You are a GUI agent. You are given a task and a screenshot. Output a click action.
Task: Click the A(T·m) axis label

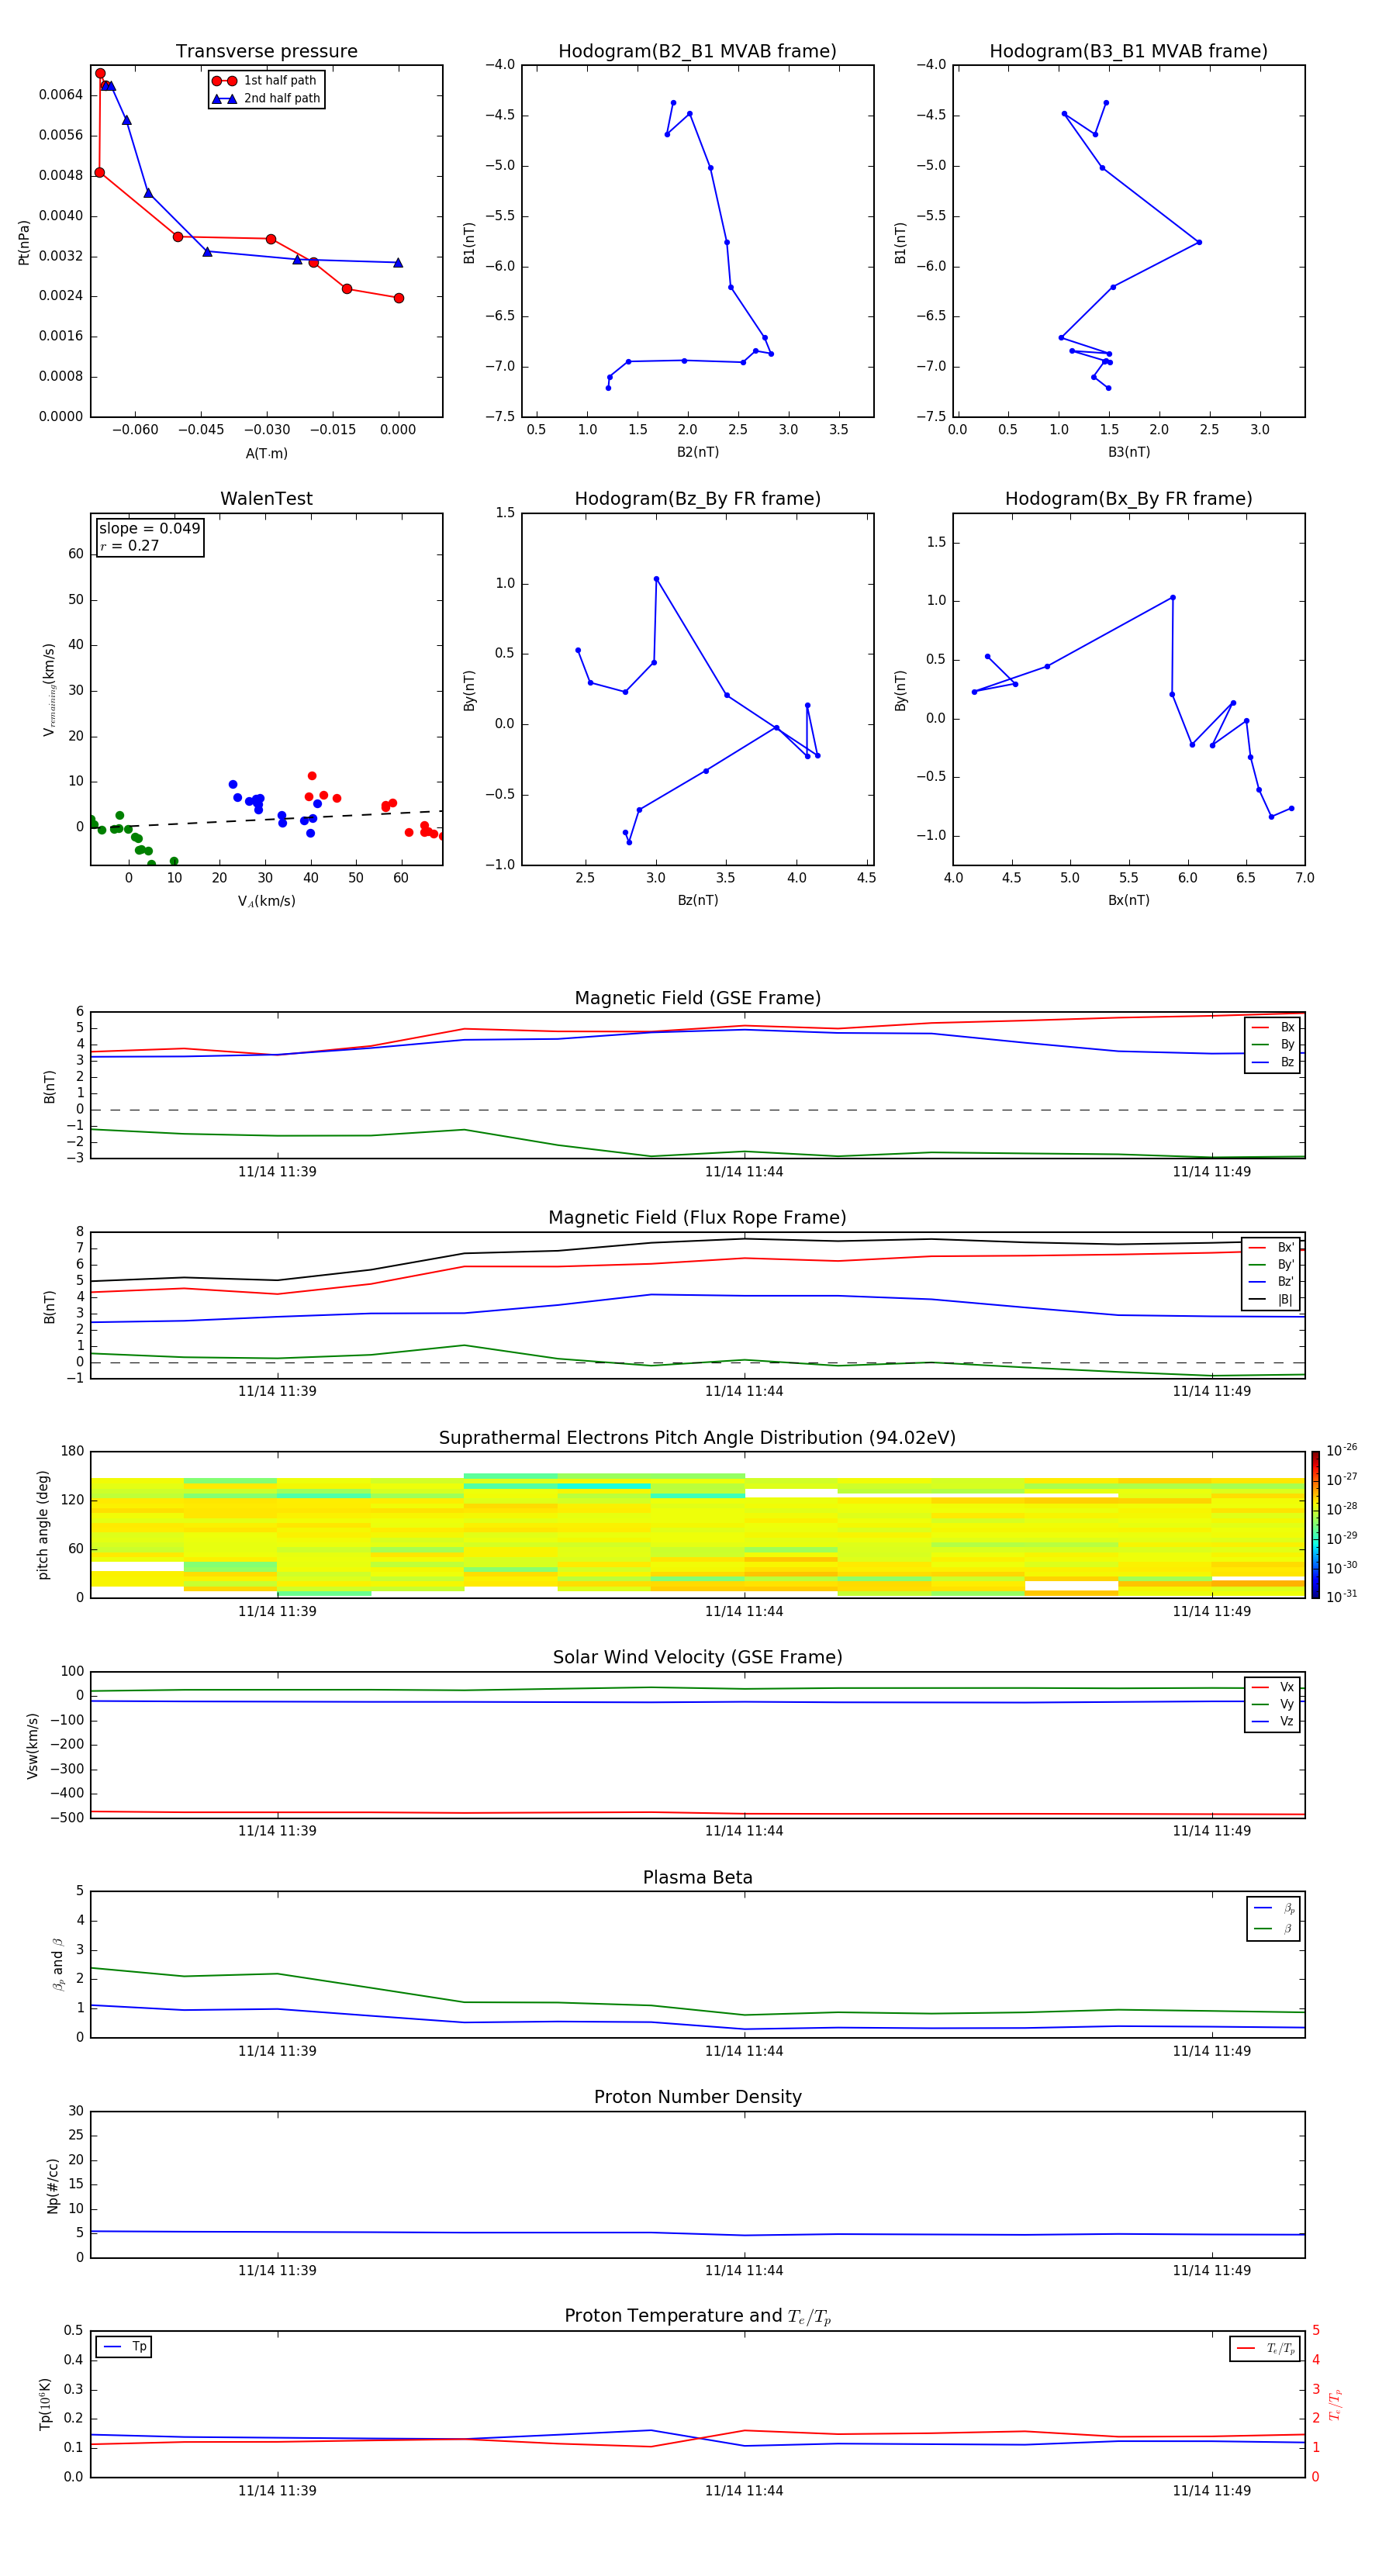pyautogui.click(x=266, y=454)
